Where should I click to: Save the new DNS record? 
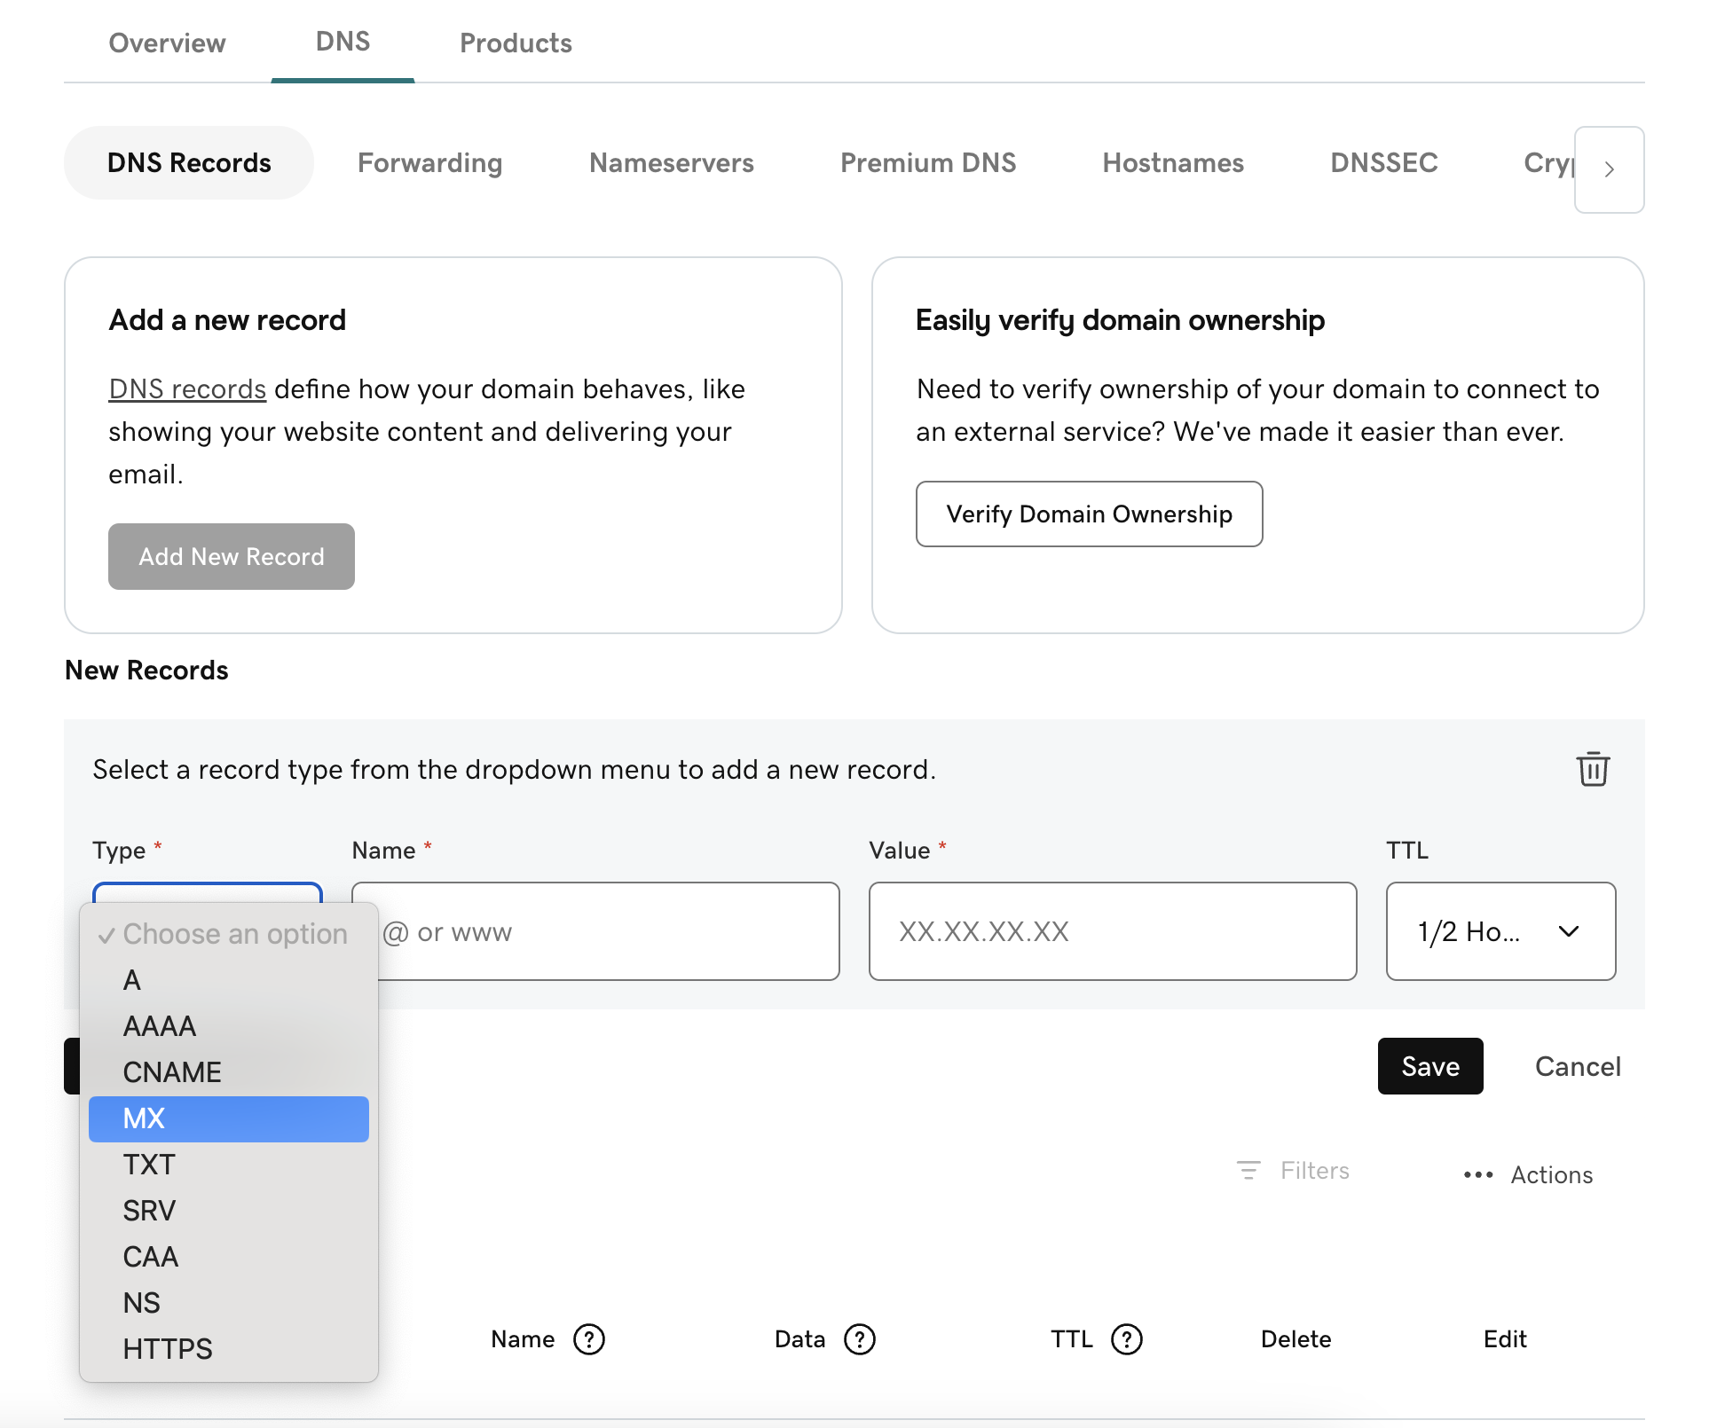pyautogui.click(x=1429, y=1066)
